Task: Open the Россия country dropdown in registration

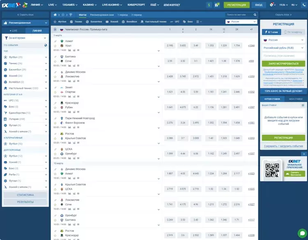Action: pos(283,40)
